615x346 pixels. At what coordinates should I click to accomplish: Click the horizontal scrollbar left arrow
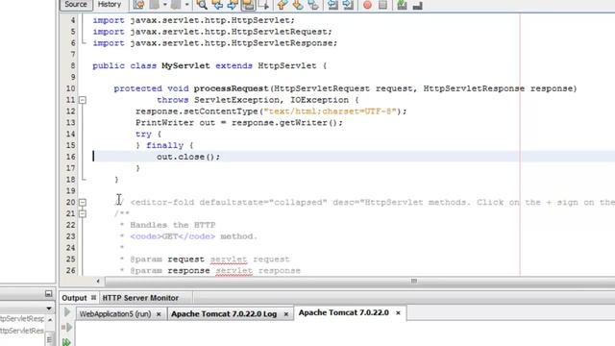(98, 281)
